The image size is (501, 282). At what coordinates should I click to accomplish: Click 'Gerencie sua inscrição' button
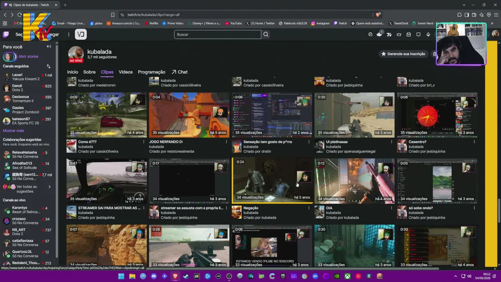pyautogui.click(x=403, y=54)
